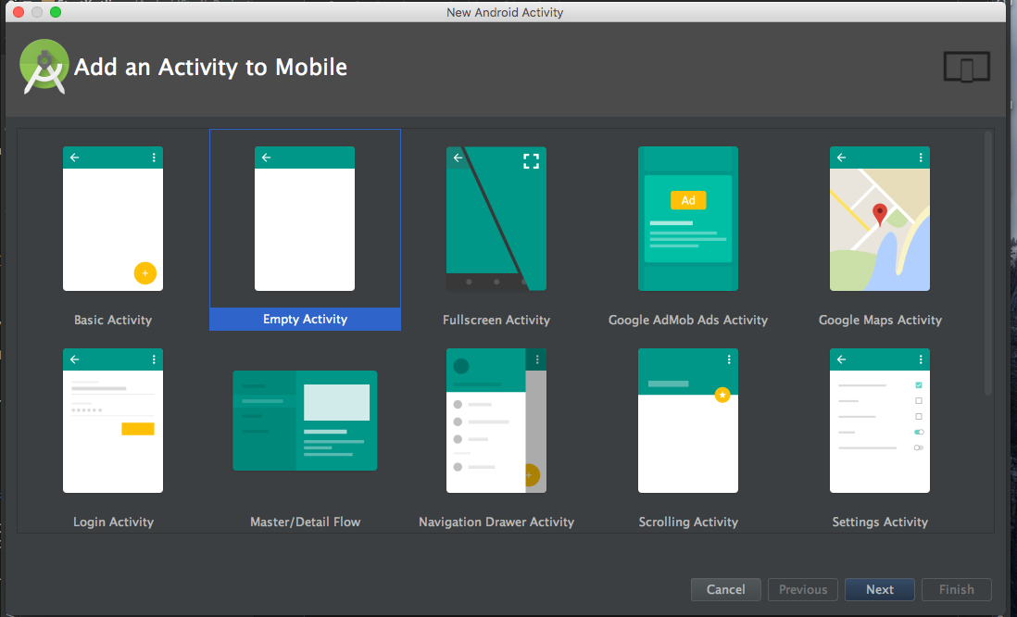1017x617 pixels.
Task: Click the Settings Activity label
Action: click(x=880, y=522)
